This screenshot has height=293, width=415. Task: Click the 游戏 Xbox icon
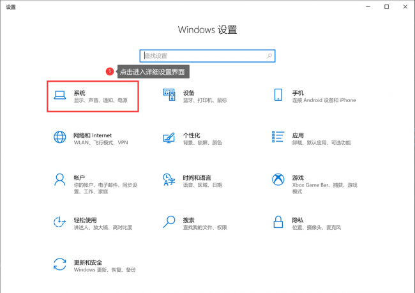tap(278, 180)
